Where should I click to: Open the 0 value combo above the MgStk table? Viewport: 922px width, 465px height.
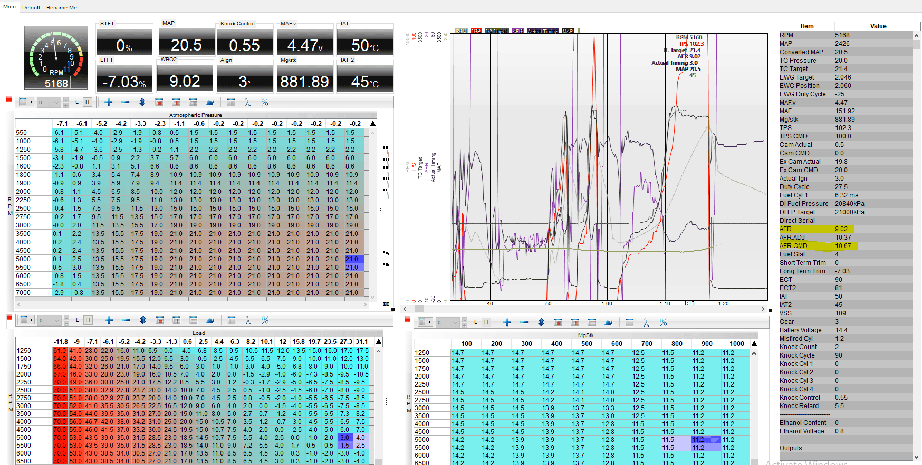[x=448, y=322]
